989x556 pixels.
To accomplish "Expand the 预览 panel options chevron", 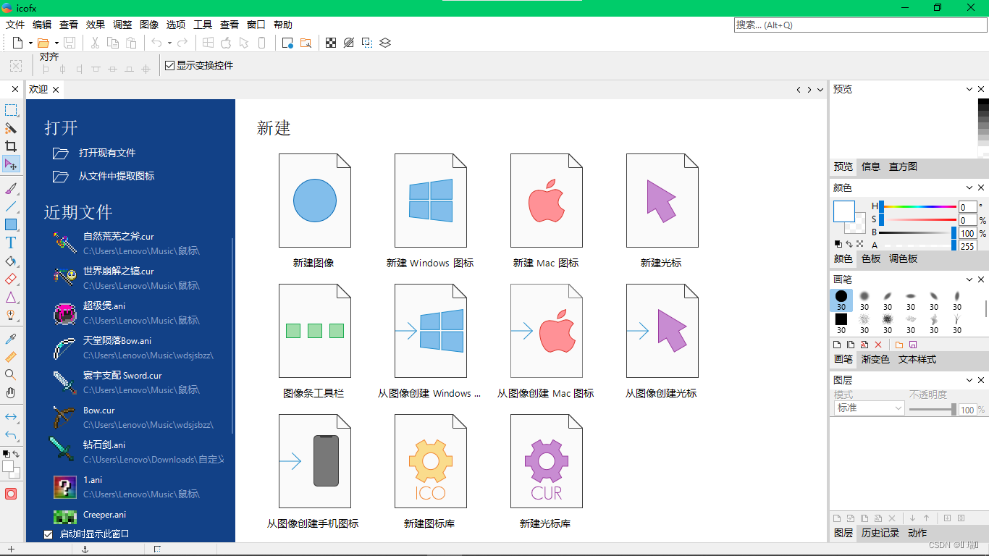I will pos(969,89).
